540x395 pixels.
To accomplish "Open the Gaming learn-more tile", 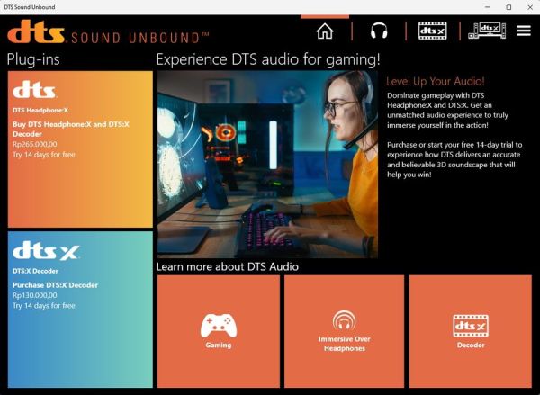I will (219, 331).
